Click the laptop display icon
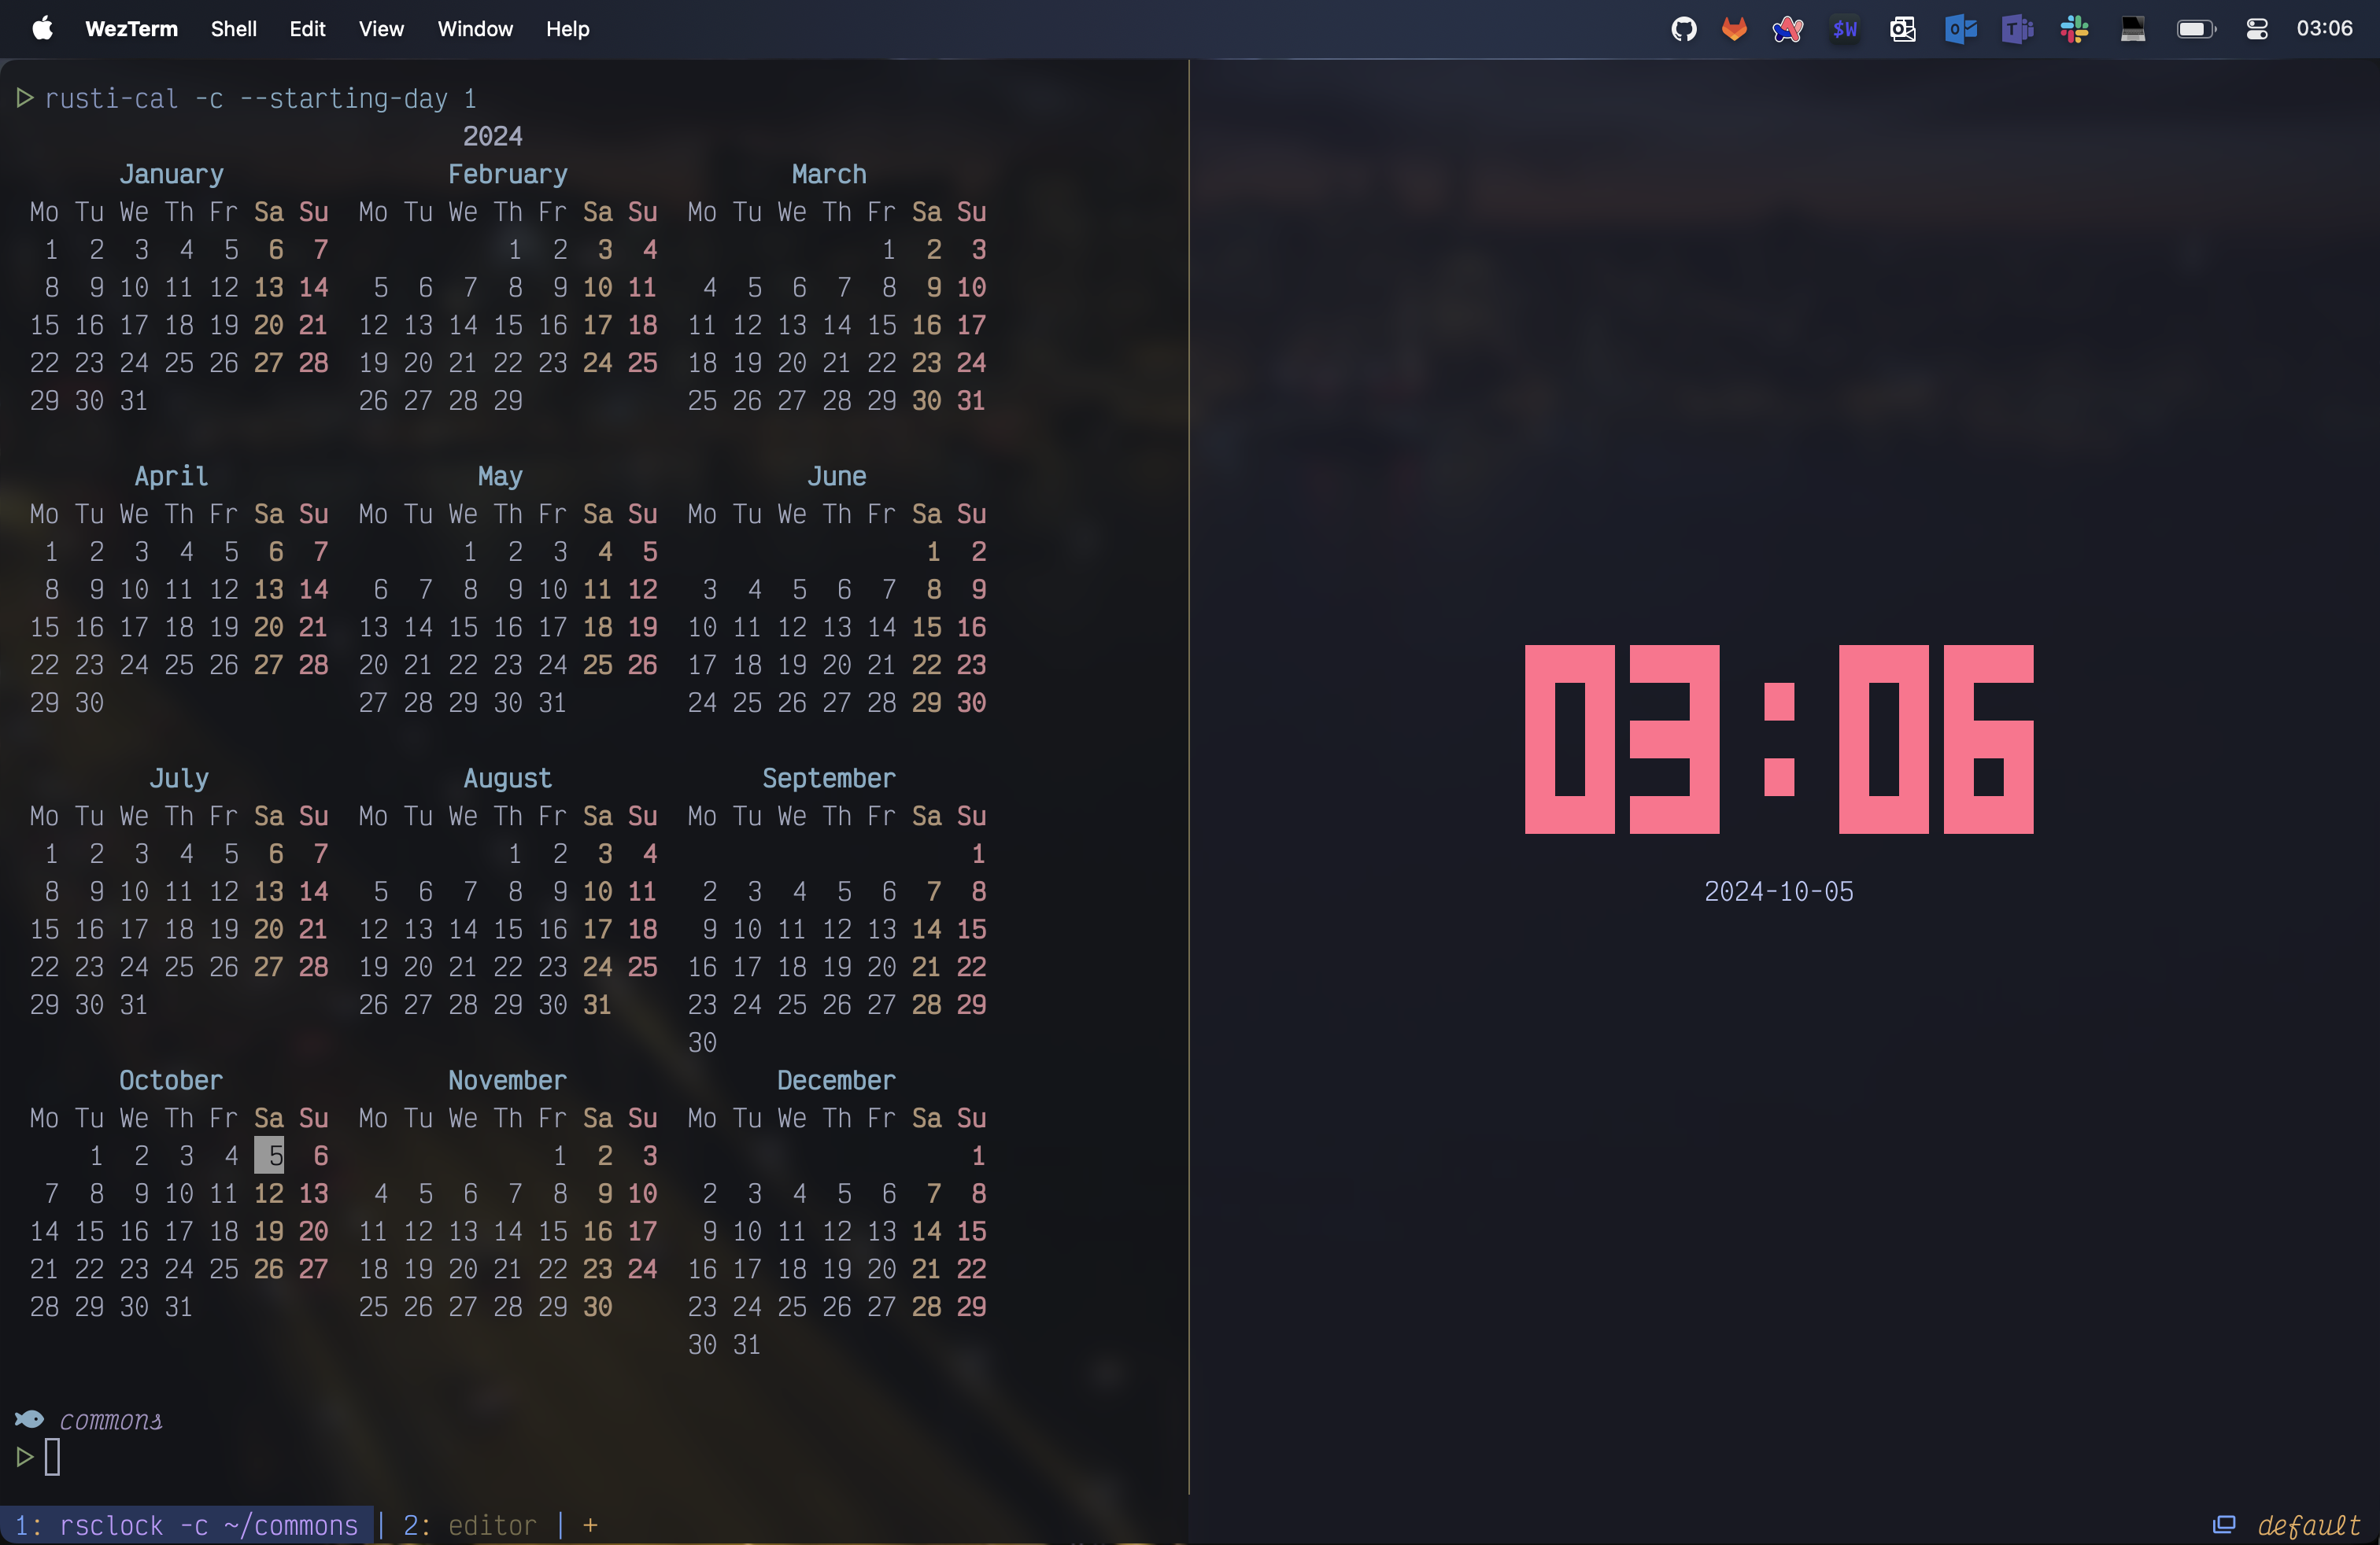Screen dimensions: 2380x1545 click(x=2132, y=29)
